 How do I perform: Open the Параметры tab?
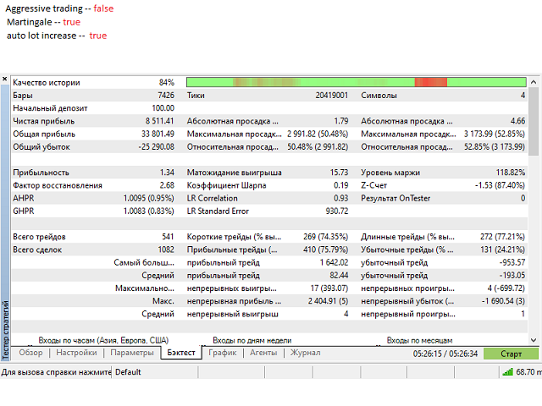(131, 354)
